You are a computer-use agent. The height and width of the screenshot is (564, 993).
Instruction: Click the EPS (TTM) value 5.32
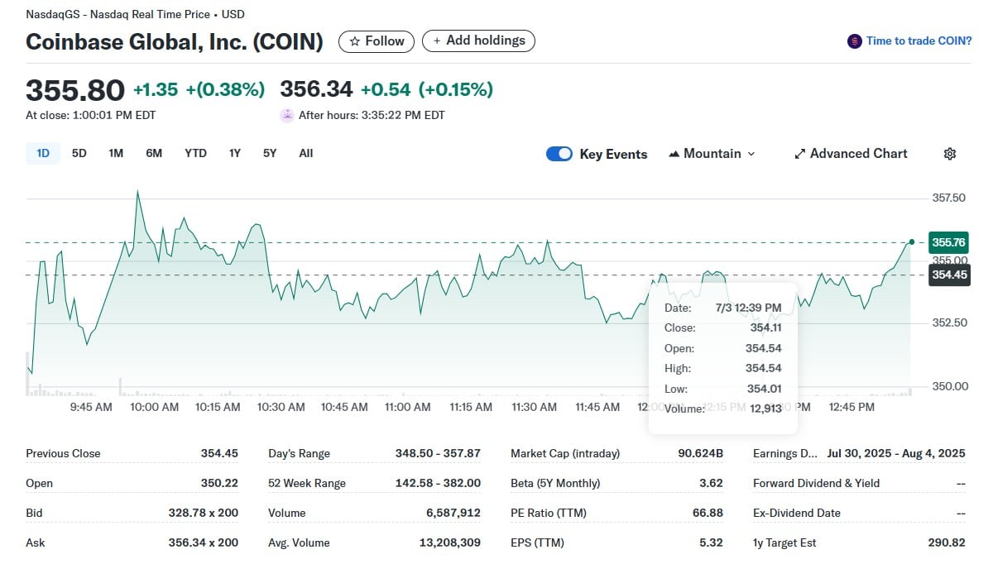(x=711, y=542)
